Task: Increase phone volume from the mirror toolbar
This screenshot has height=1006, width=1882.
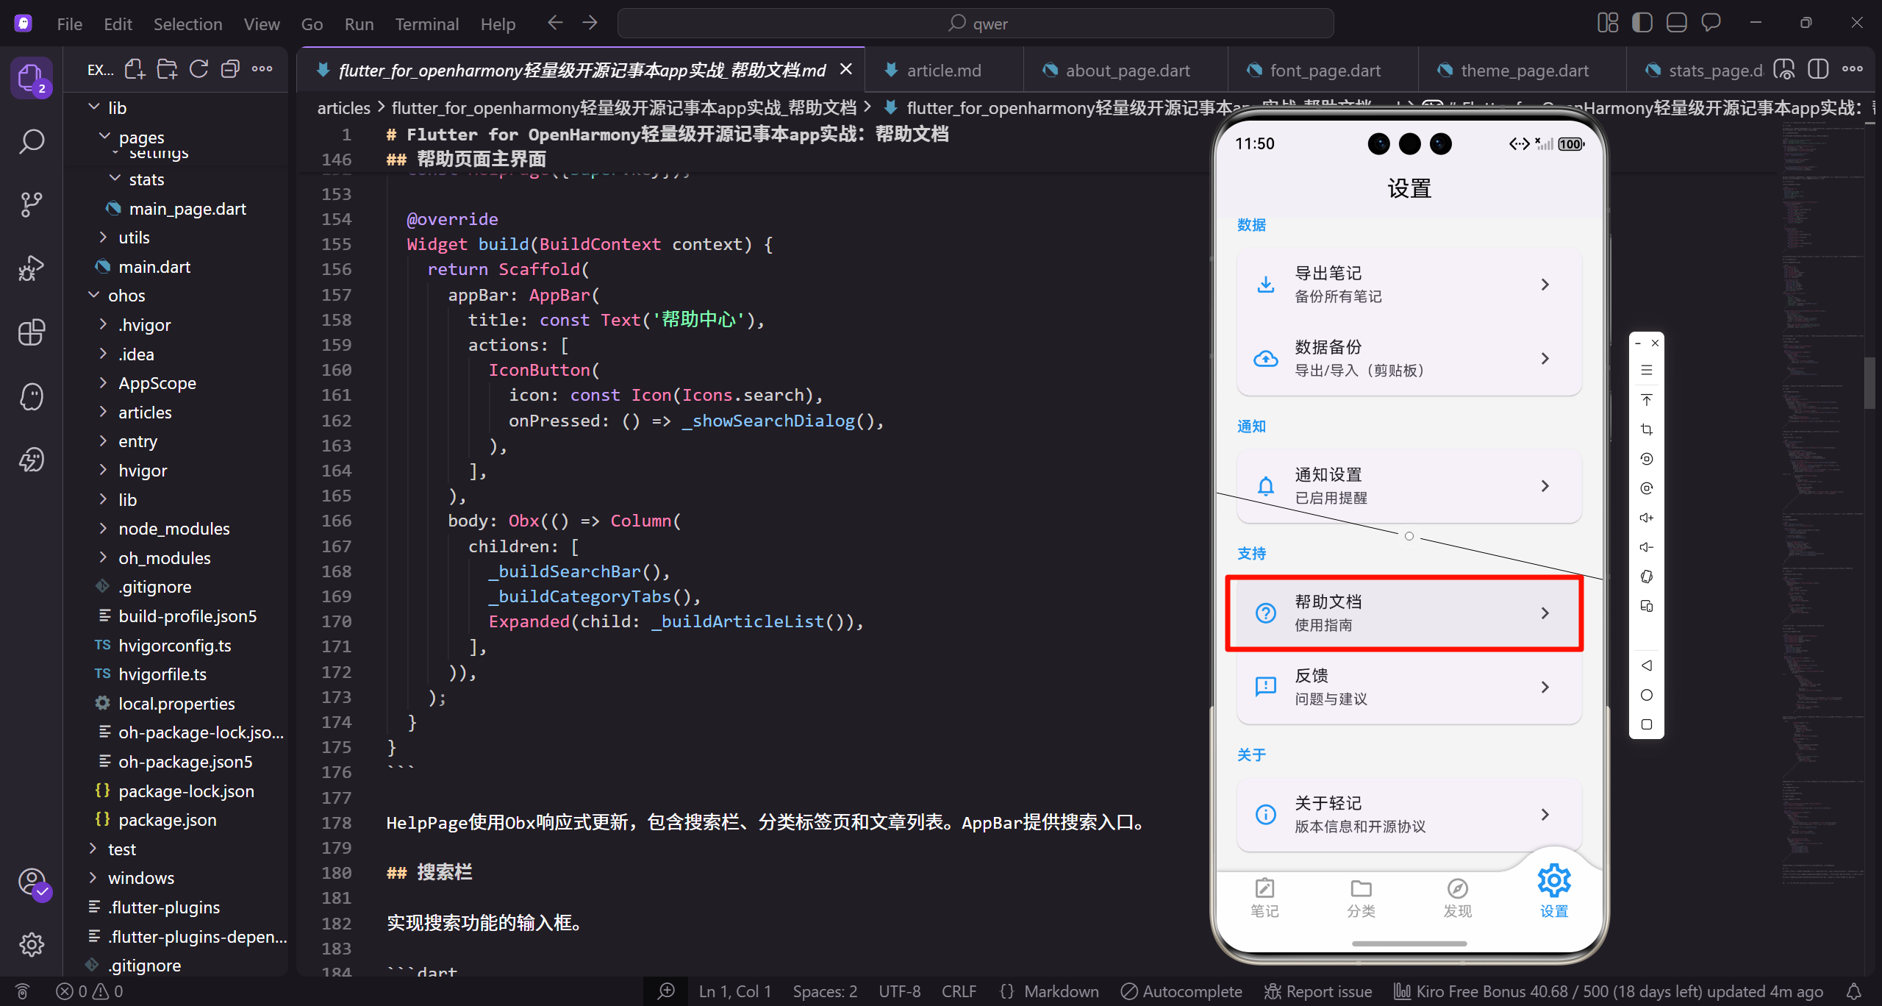Action: click(1647, 518)
